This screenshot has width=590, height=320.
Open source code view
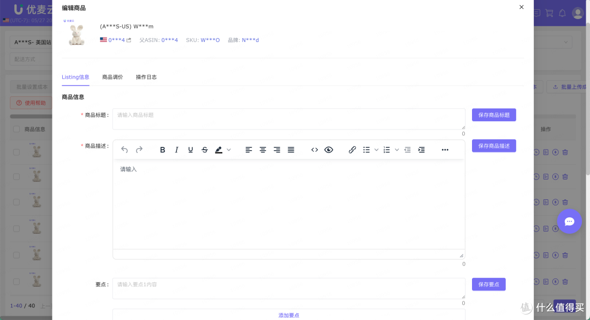pyautogui.click(x=315, y=150)
